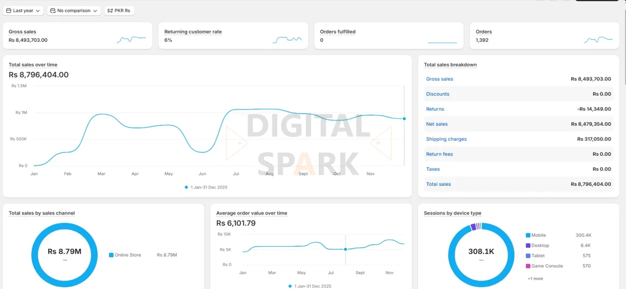This screenshot has width=626, height=289.
Task: Click the Gross sales sparkline chart
Action: pos(130,39)
